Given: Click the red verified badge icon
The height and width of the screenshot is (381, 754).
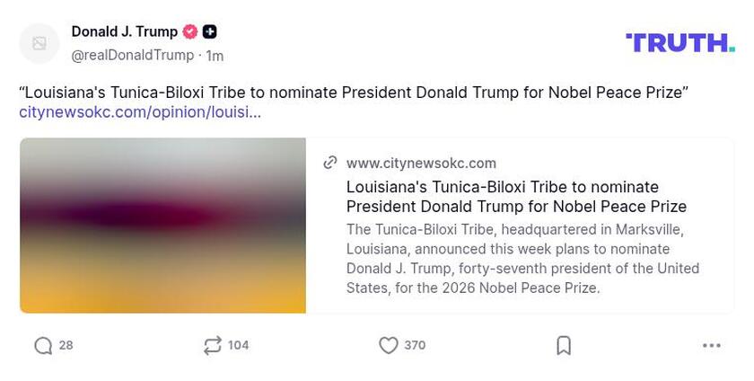Looking at the screenshot, I should click(x=190, y=31).
